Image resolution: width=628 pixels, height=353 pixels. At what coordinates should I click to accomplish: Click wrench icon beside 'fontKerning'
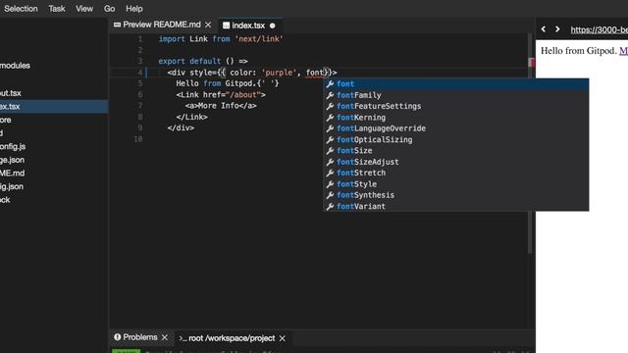tap(330, 118)
